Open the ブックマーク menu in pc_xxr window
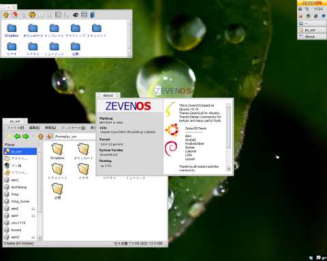327x261 pixels. click(x=74, y=128)
